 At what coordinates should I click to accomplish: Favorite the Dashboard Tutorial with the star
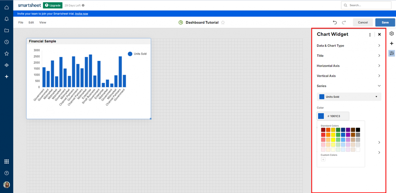point(223,22)
